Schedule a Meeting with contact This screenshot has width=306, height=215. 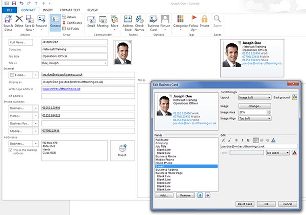point(103,21)
